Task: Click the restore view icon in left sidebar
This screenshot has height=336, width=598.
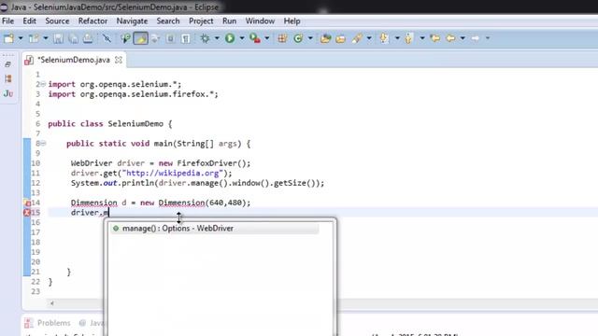Action: 8,64
